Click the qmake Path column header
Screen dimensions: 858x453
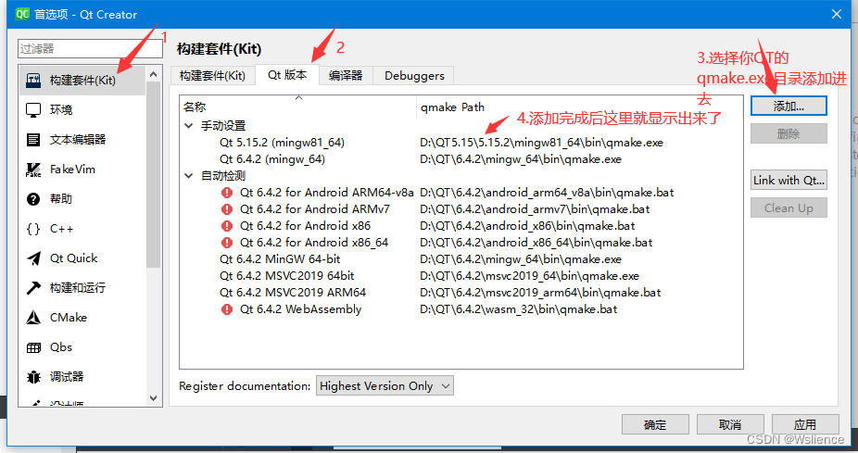[x=579, y=107]
